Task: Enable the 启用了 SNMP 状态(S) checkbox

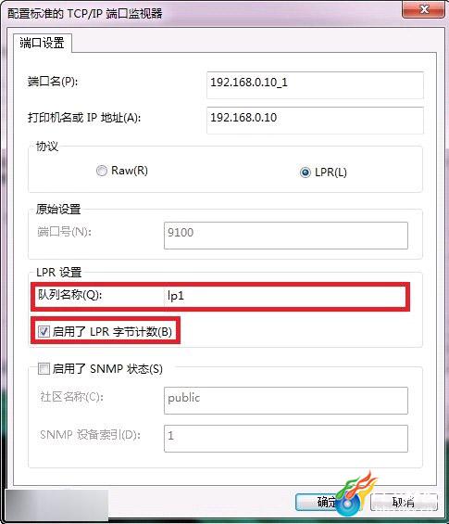Action: pyautogui.click(x=44, y=368)
